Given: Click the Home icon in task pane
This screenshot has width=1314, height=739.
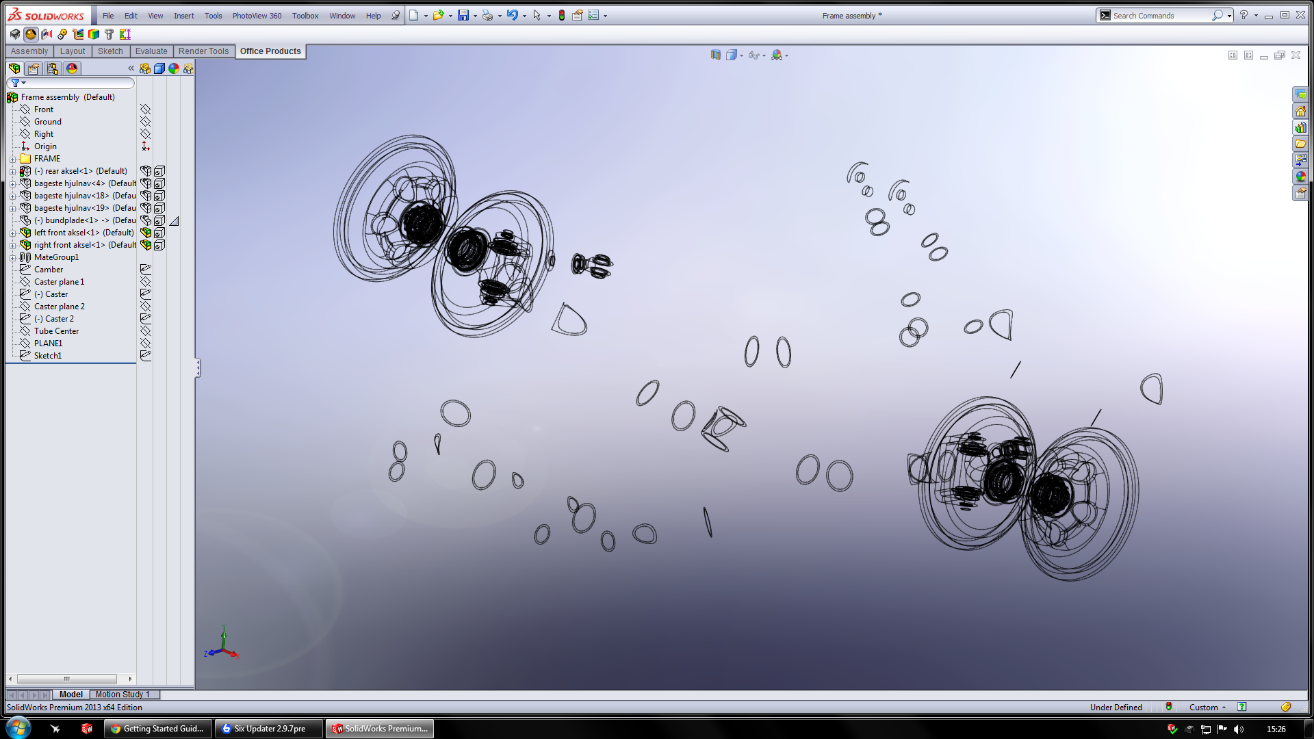Looking at the screenshot, I should (1300, 111).
